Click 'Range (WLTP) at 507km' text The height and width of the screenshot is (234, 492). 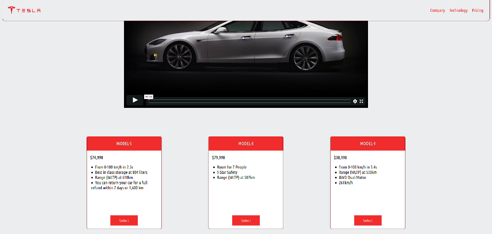[x=236, y=177]
